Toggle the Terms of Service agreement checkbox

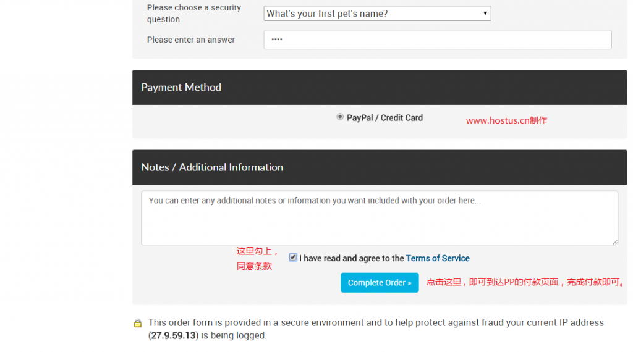click(293, 258)
